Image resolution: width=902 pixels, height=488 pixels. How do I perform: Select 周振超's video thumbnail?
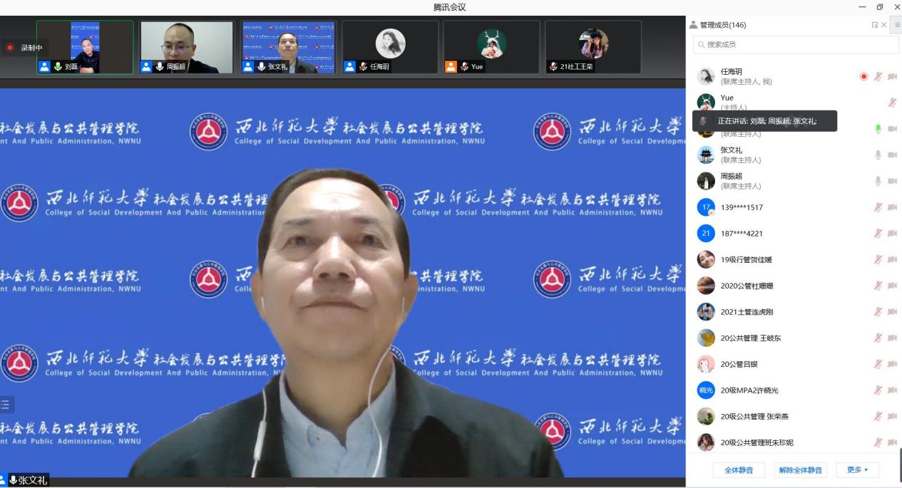click(x=187, y=47)
